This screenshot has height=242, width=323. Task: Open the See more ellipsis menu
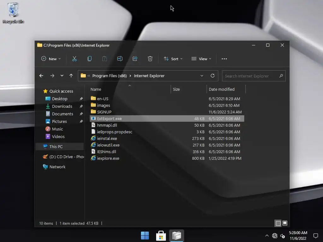224,59
